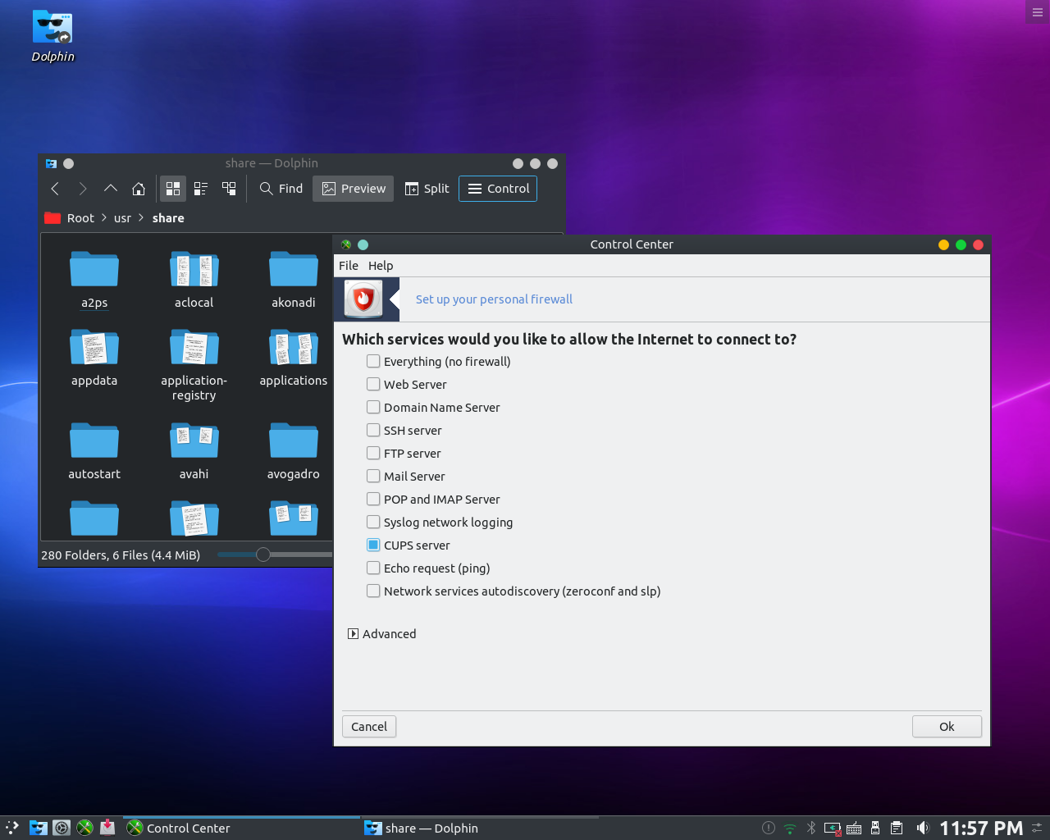This screenshot has width=1050, height=840.
Task: Open the Wi-Fi network tray icon
Action: 790,829
